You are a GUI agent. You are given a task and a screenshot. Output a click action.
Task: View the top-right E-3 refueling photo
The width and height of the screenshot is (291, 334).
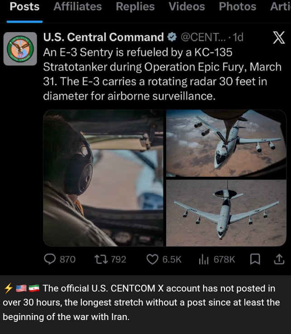click(x=226, y=143)
